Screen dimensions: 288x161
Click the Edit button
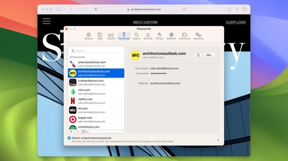[x=209, y=55]
